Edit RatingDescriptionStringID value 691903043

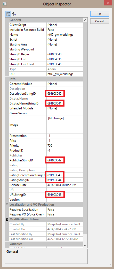[x=65, y=175]
